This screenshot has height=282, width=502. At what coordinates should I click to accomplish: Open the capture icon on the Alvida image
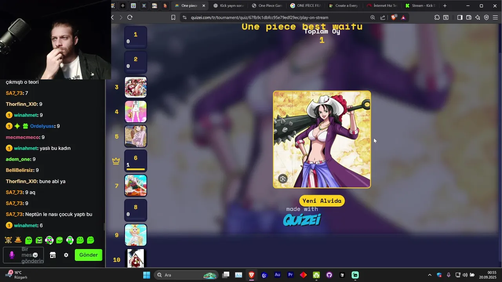tap(283, 179)
